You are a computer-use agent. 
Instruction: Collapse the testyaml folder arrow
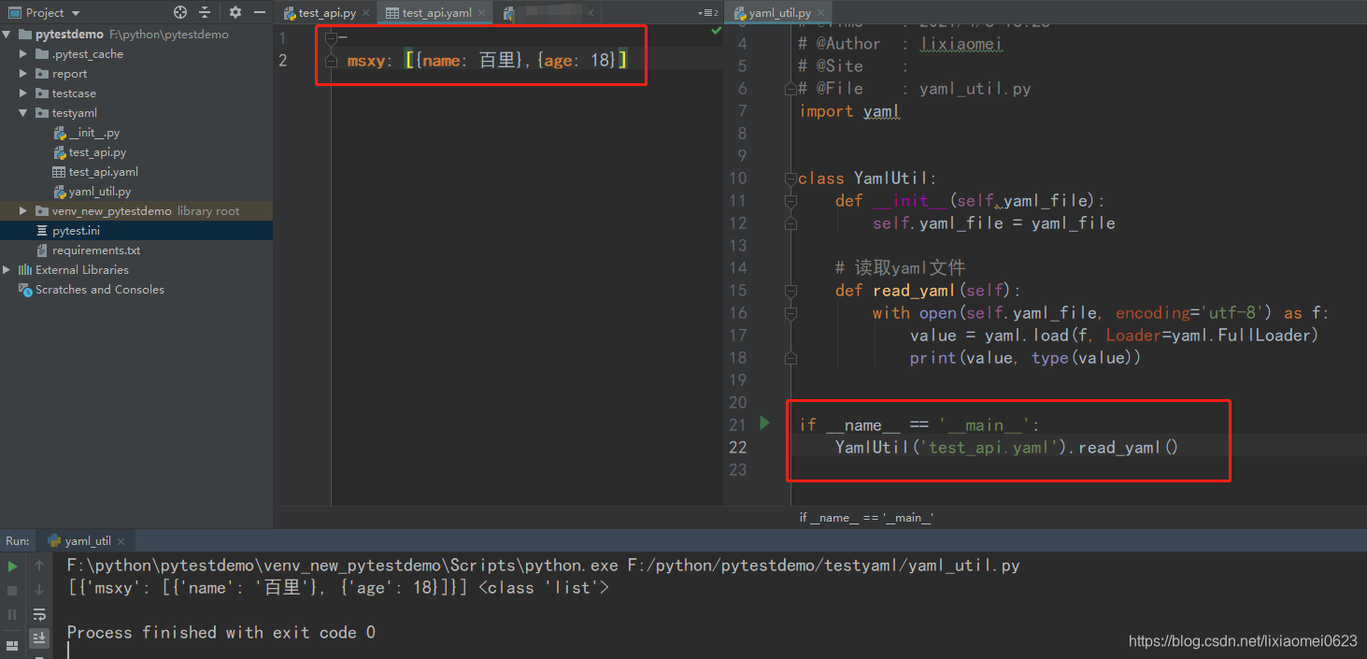coord(23,113)
